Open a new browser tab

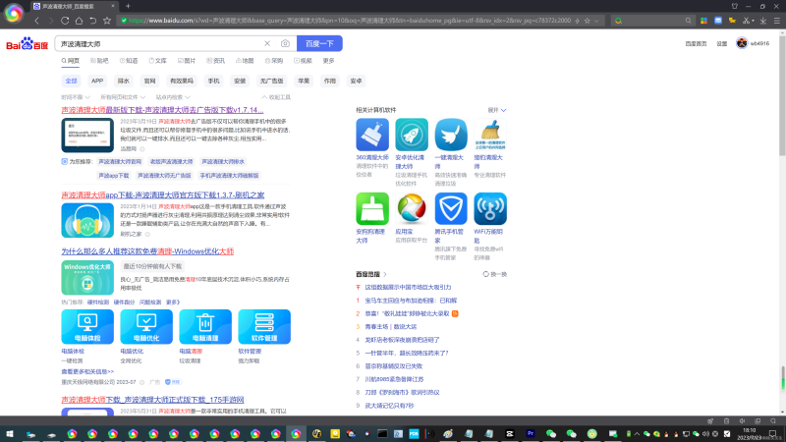128,6
